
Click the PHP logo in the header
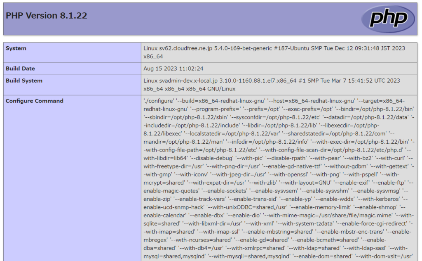pyautogui.click(x=388, y=18)
